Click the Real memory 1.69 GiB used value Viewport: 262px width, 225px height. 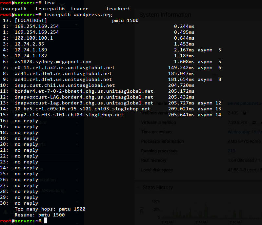tap(245, 160)
